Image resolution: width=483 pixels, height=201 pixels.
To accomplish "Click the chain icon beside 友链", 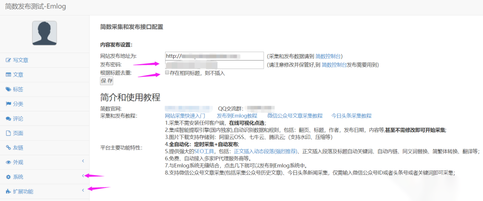I will coord(8,147).
